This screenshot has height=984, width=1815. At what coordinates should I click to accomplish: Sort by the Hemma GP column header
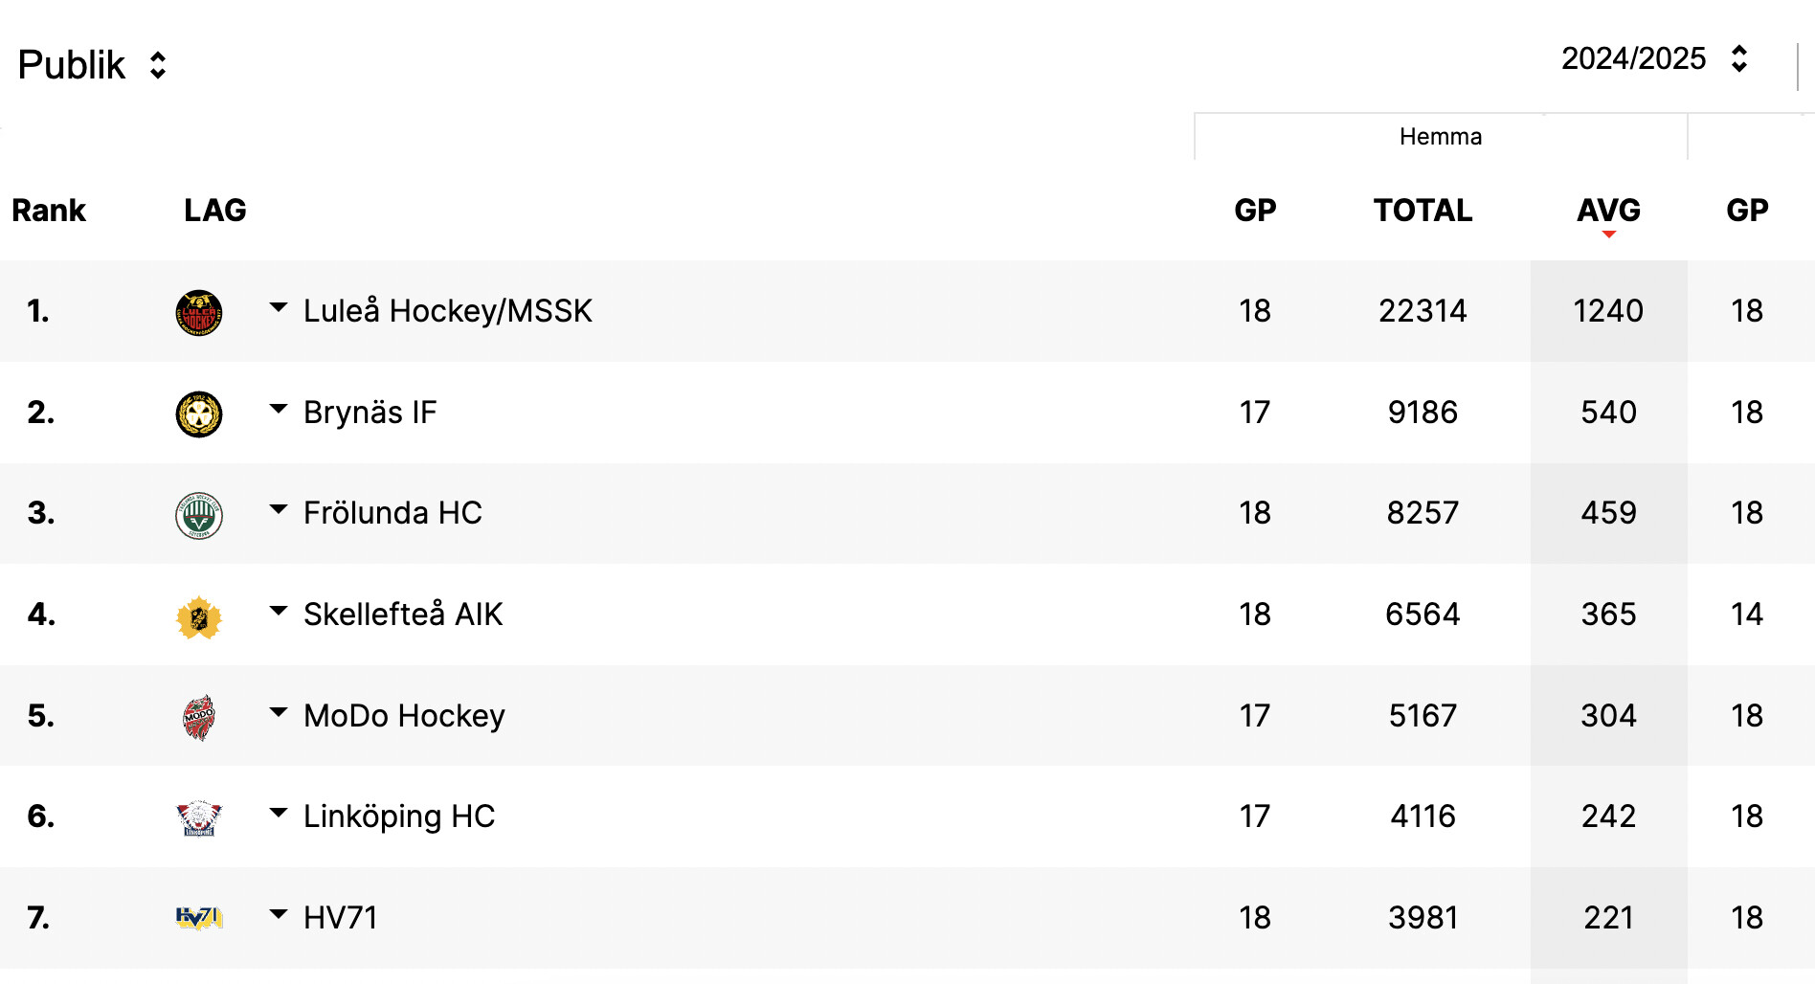pos(1255,211)
